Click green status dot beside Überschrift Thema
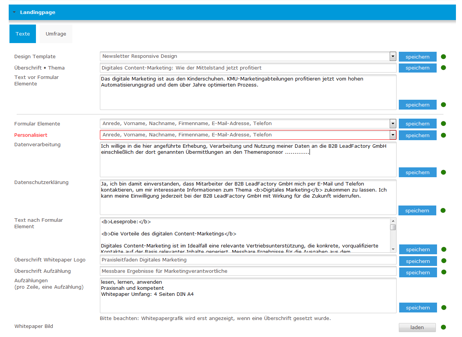The width and height of the screenshot is (462, 337). (x=443, y=68)
